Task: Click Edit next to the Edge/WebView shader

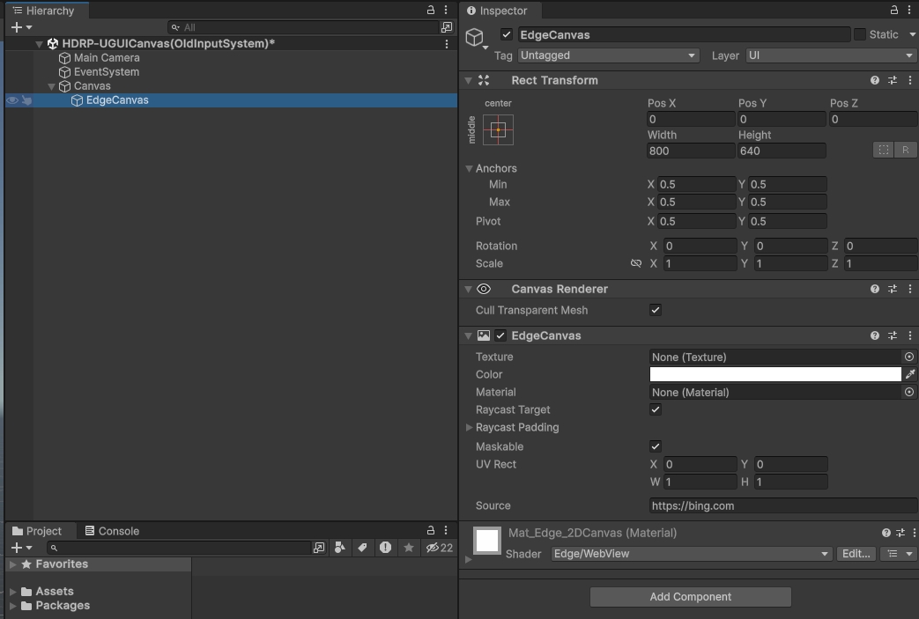Action: point(856,554)
